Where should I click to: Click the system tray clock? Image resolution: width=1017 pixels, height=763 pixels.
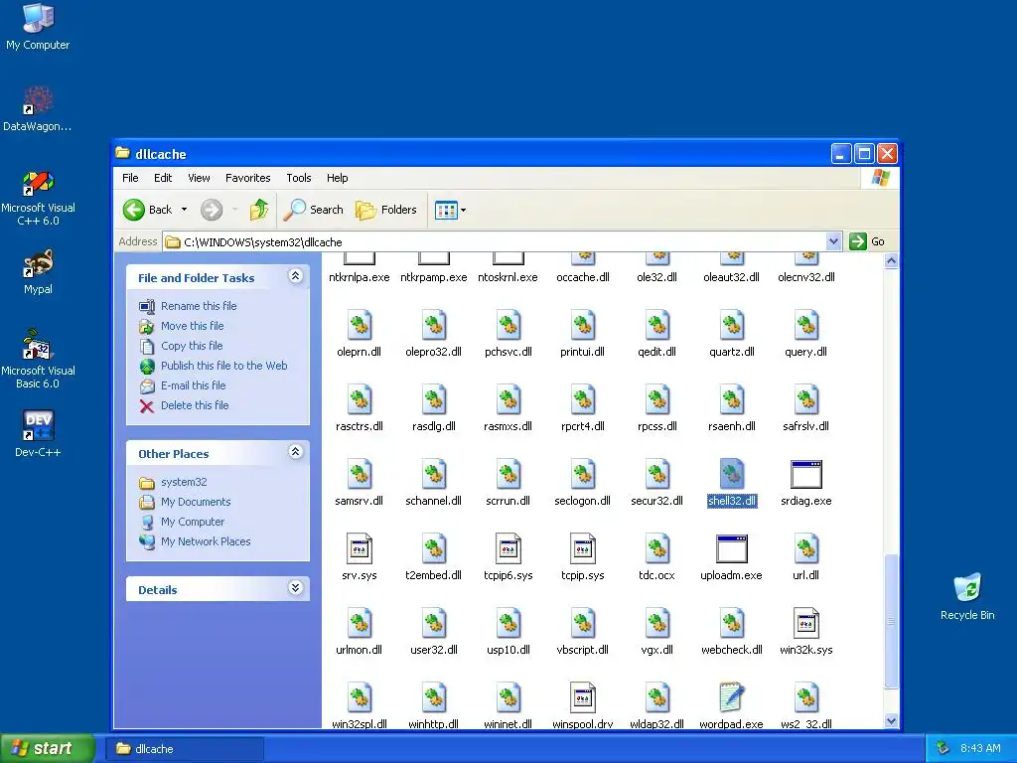980,749
